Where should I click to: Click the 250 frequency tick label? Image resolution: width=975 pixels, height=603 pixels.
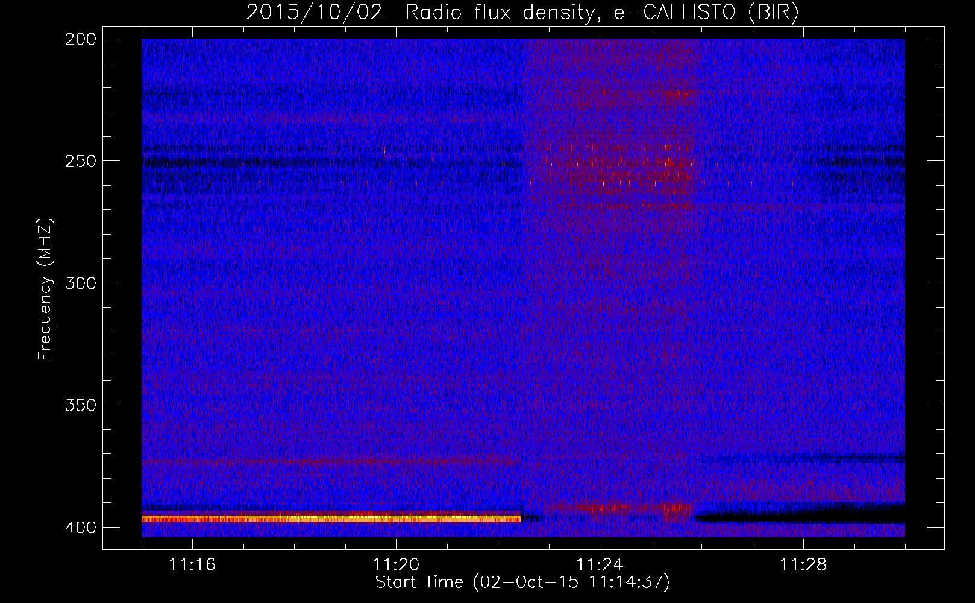(80, 161)
